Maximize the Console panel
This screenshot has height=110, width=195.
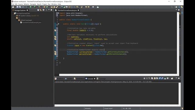(179, 78)
